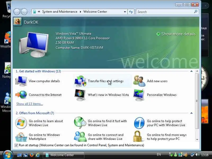Open the Add new users icon

tap(139, 81)
